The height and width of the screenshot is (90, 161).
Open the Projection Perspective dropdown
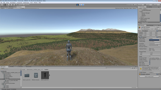click(155, 43)
